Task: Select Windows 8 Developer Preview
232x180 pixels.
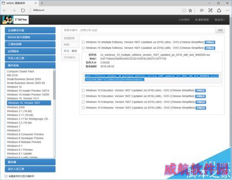Action: click(x=26, y=138)
